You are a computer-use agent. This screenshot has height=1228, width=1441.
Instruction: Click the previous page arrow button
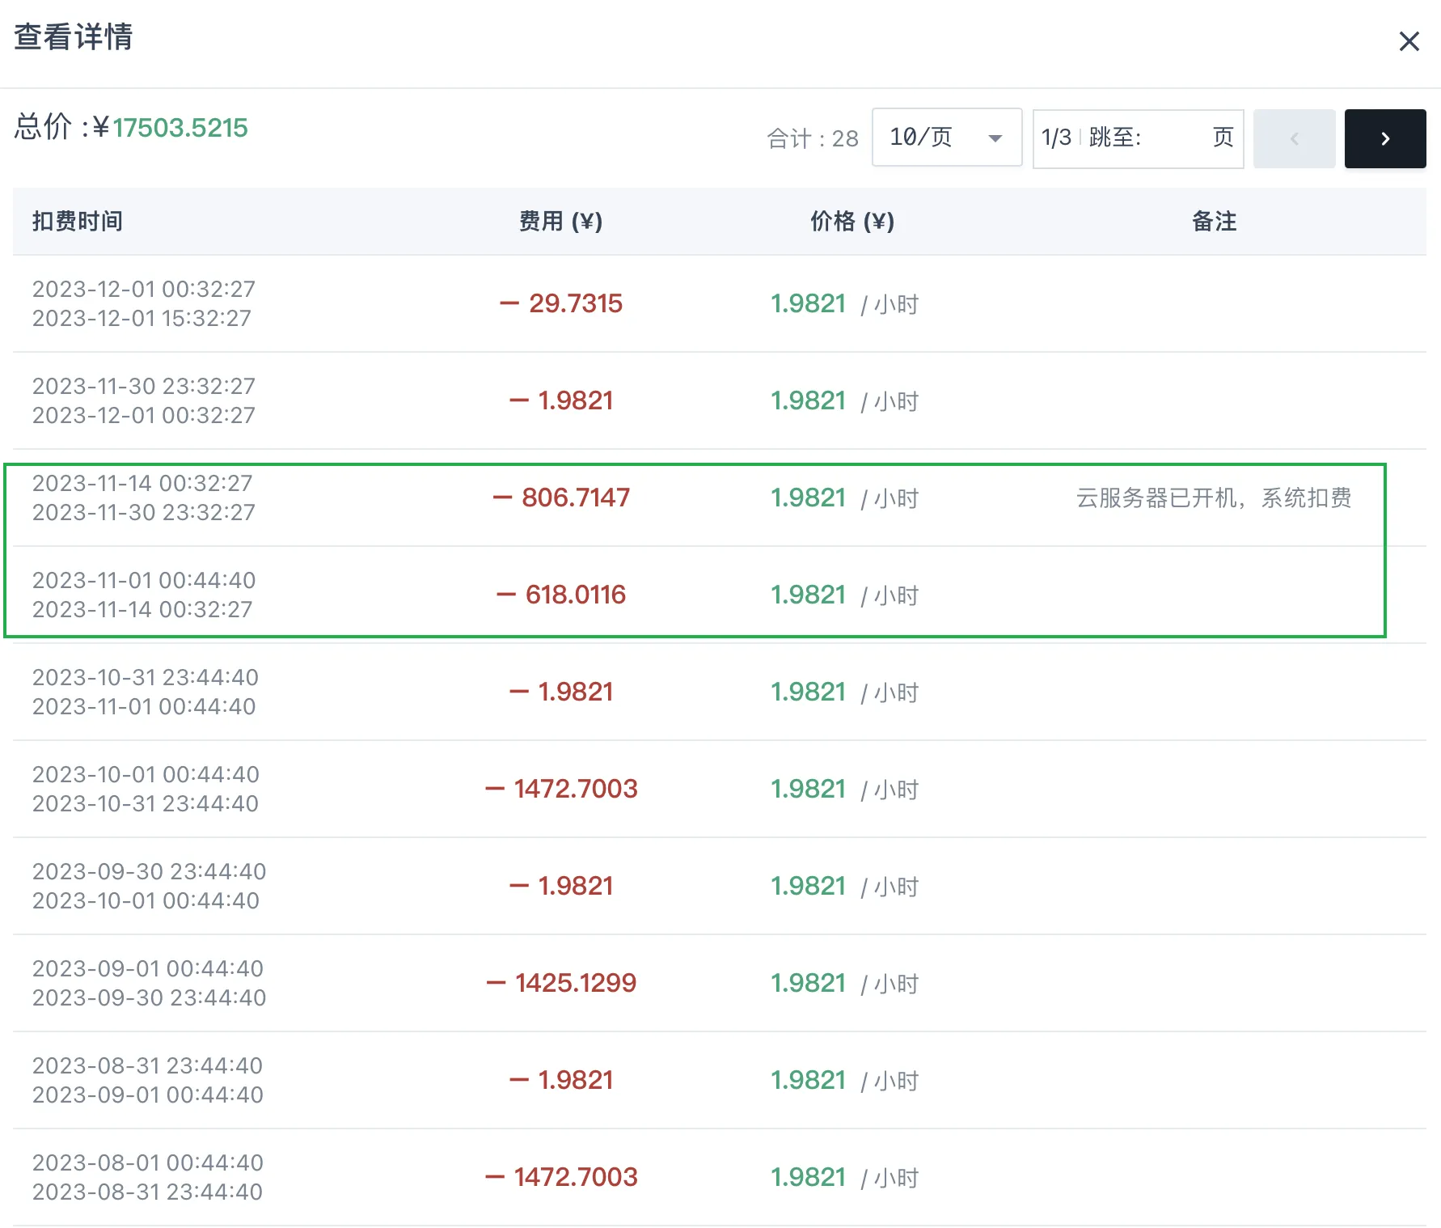click(x=1294, y=139)
